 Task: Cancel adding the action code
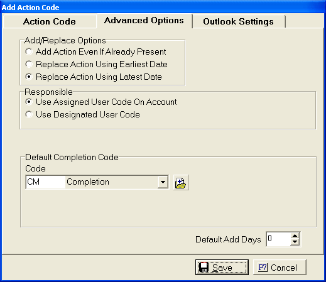coord(280,268)
